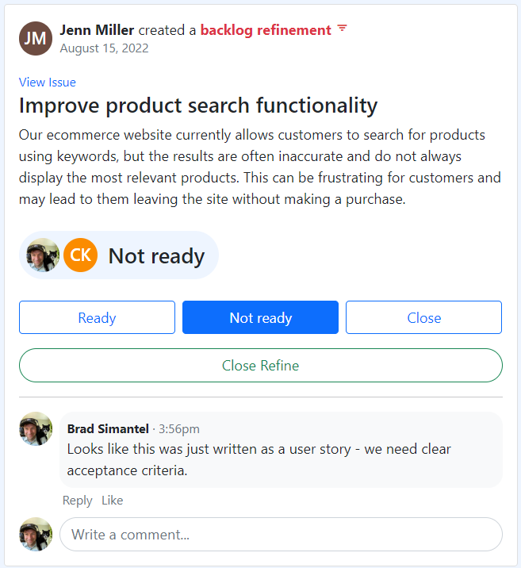Open the View Issue link
The width and height of the screenshot is (521, 568).
[x=48, y=83]
